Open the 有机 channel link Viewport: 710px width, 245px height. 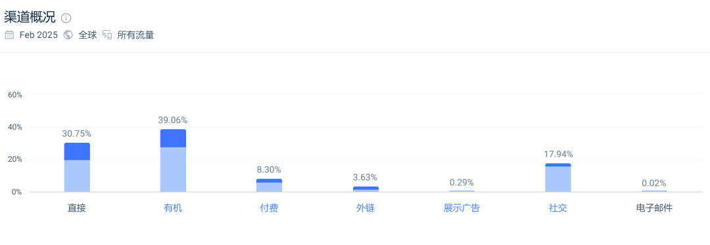pos(173,208)
